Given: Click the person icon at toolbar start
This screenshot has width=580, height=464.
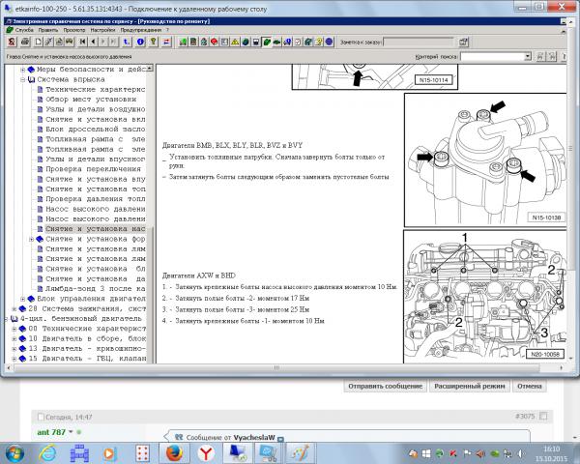Looking at the screenshot, I should (x=12, y=42).
